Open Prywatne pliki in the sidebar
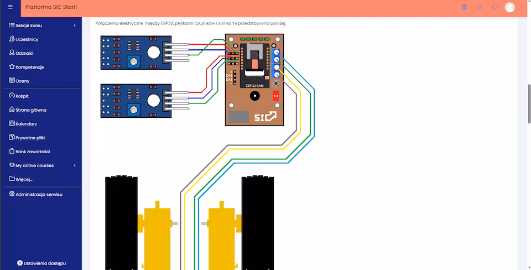The image size is (531, 270). pos(30,138)
